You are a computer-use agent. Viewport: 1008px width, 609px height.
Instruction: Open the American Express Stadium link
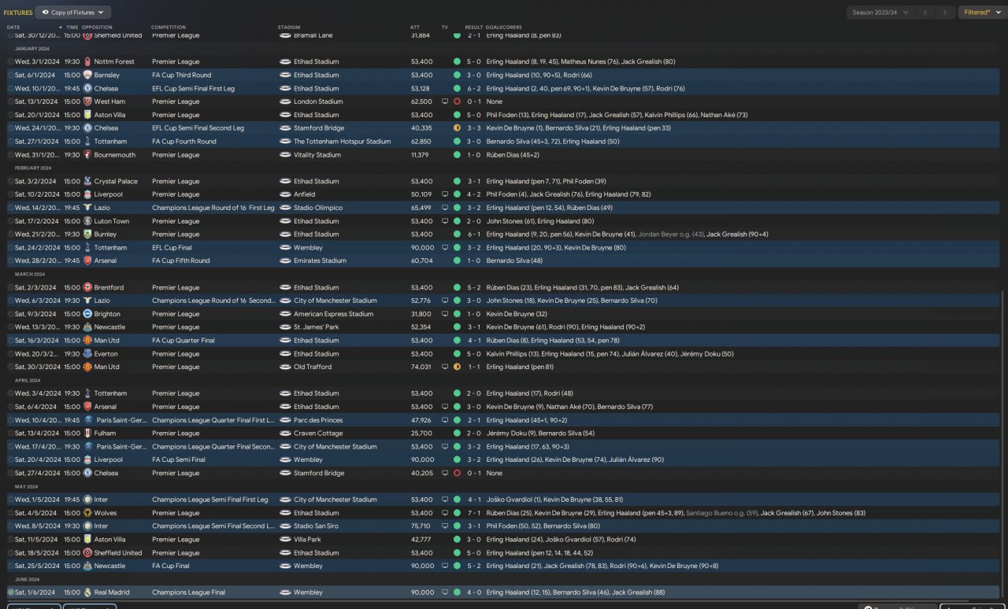(333, 314)
